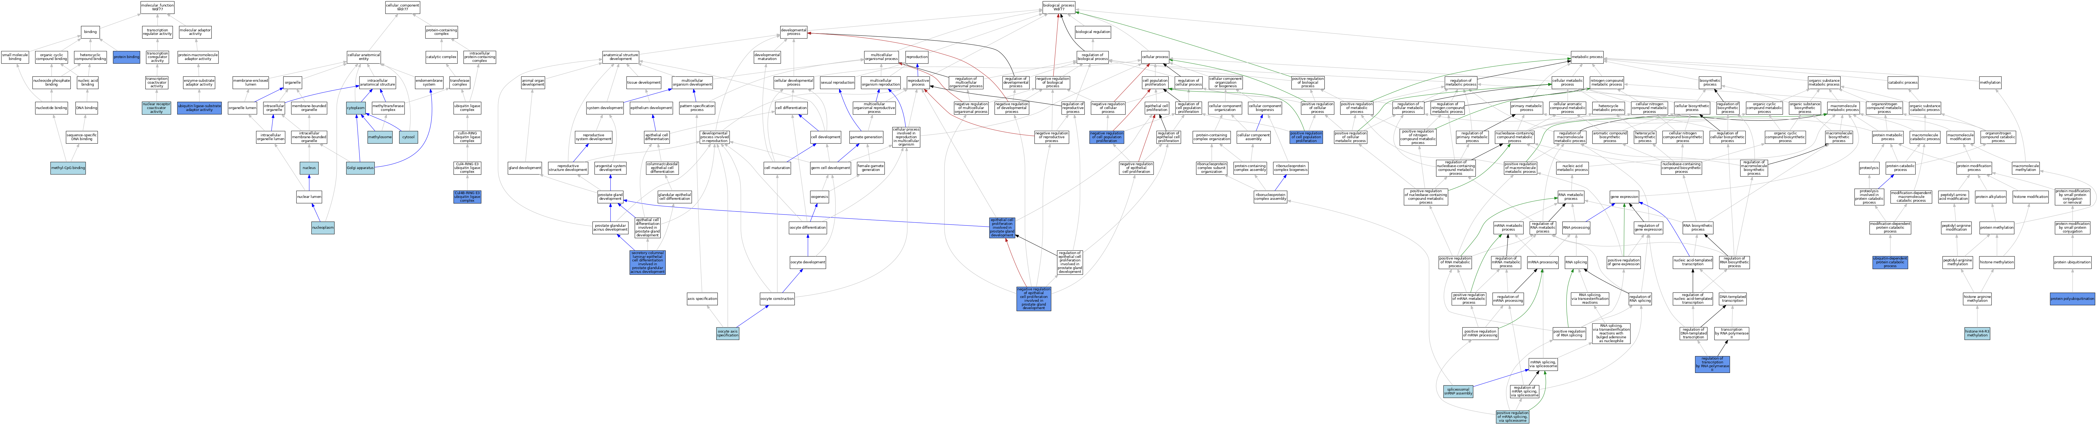
Task: Click the oocyte axis specification node
Action: click(x=728, y=333)
